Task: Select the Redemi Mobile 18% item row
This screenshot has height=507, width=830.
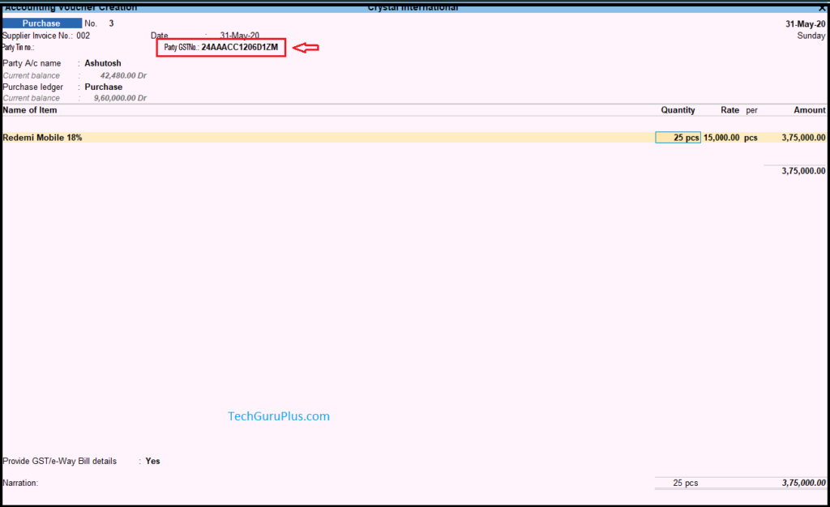Action: 43,138
